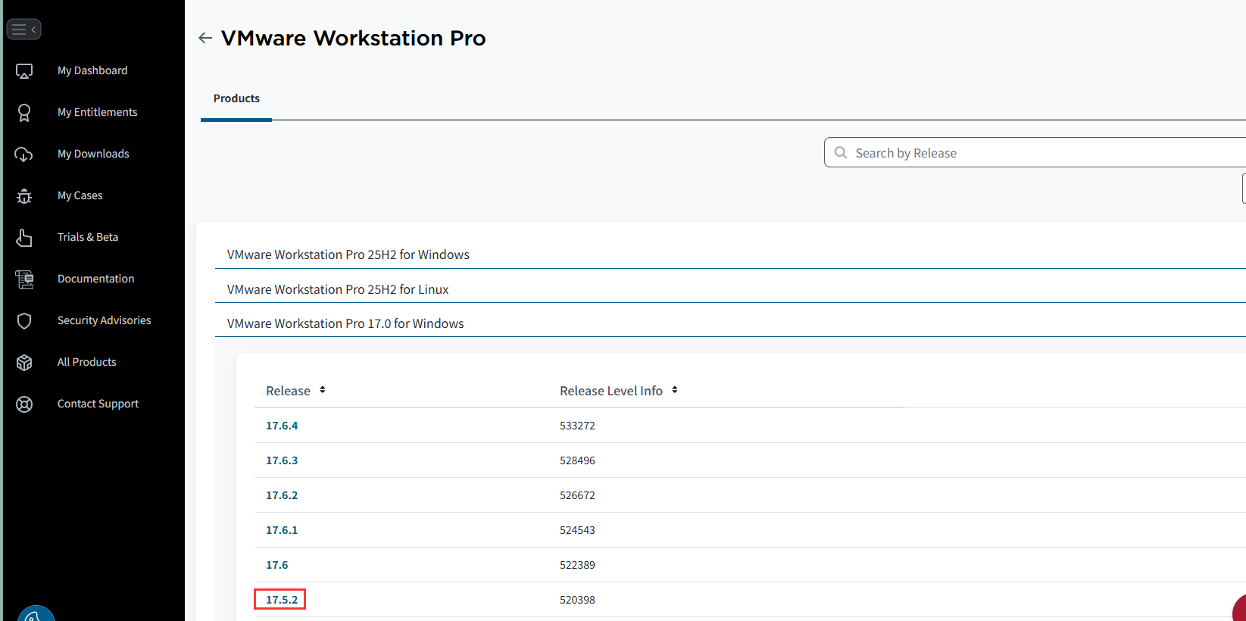Open My Cases page
The image size is (1246, 621).
pyautogui.click(x=80, y=195)
